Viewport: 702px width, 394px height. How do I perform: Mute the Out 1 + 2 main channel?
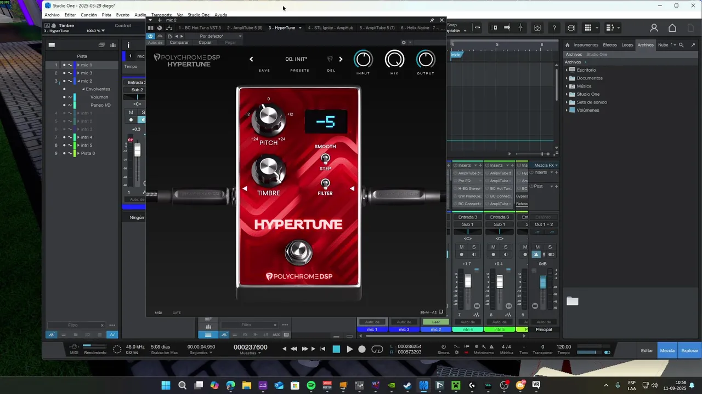(x=537, y=247)
